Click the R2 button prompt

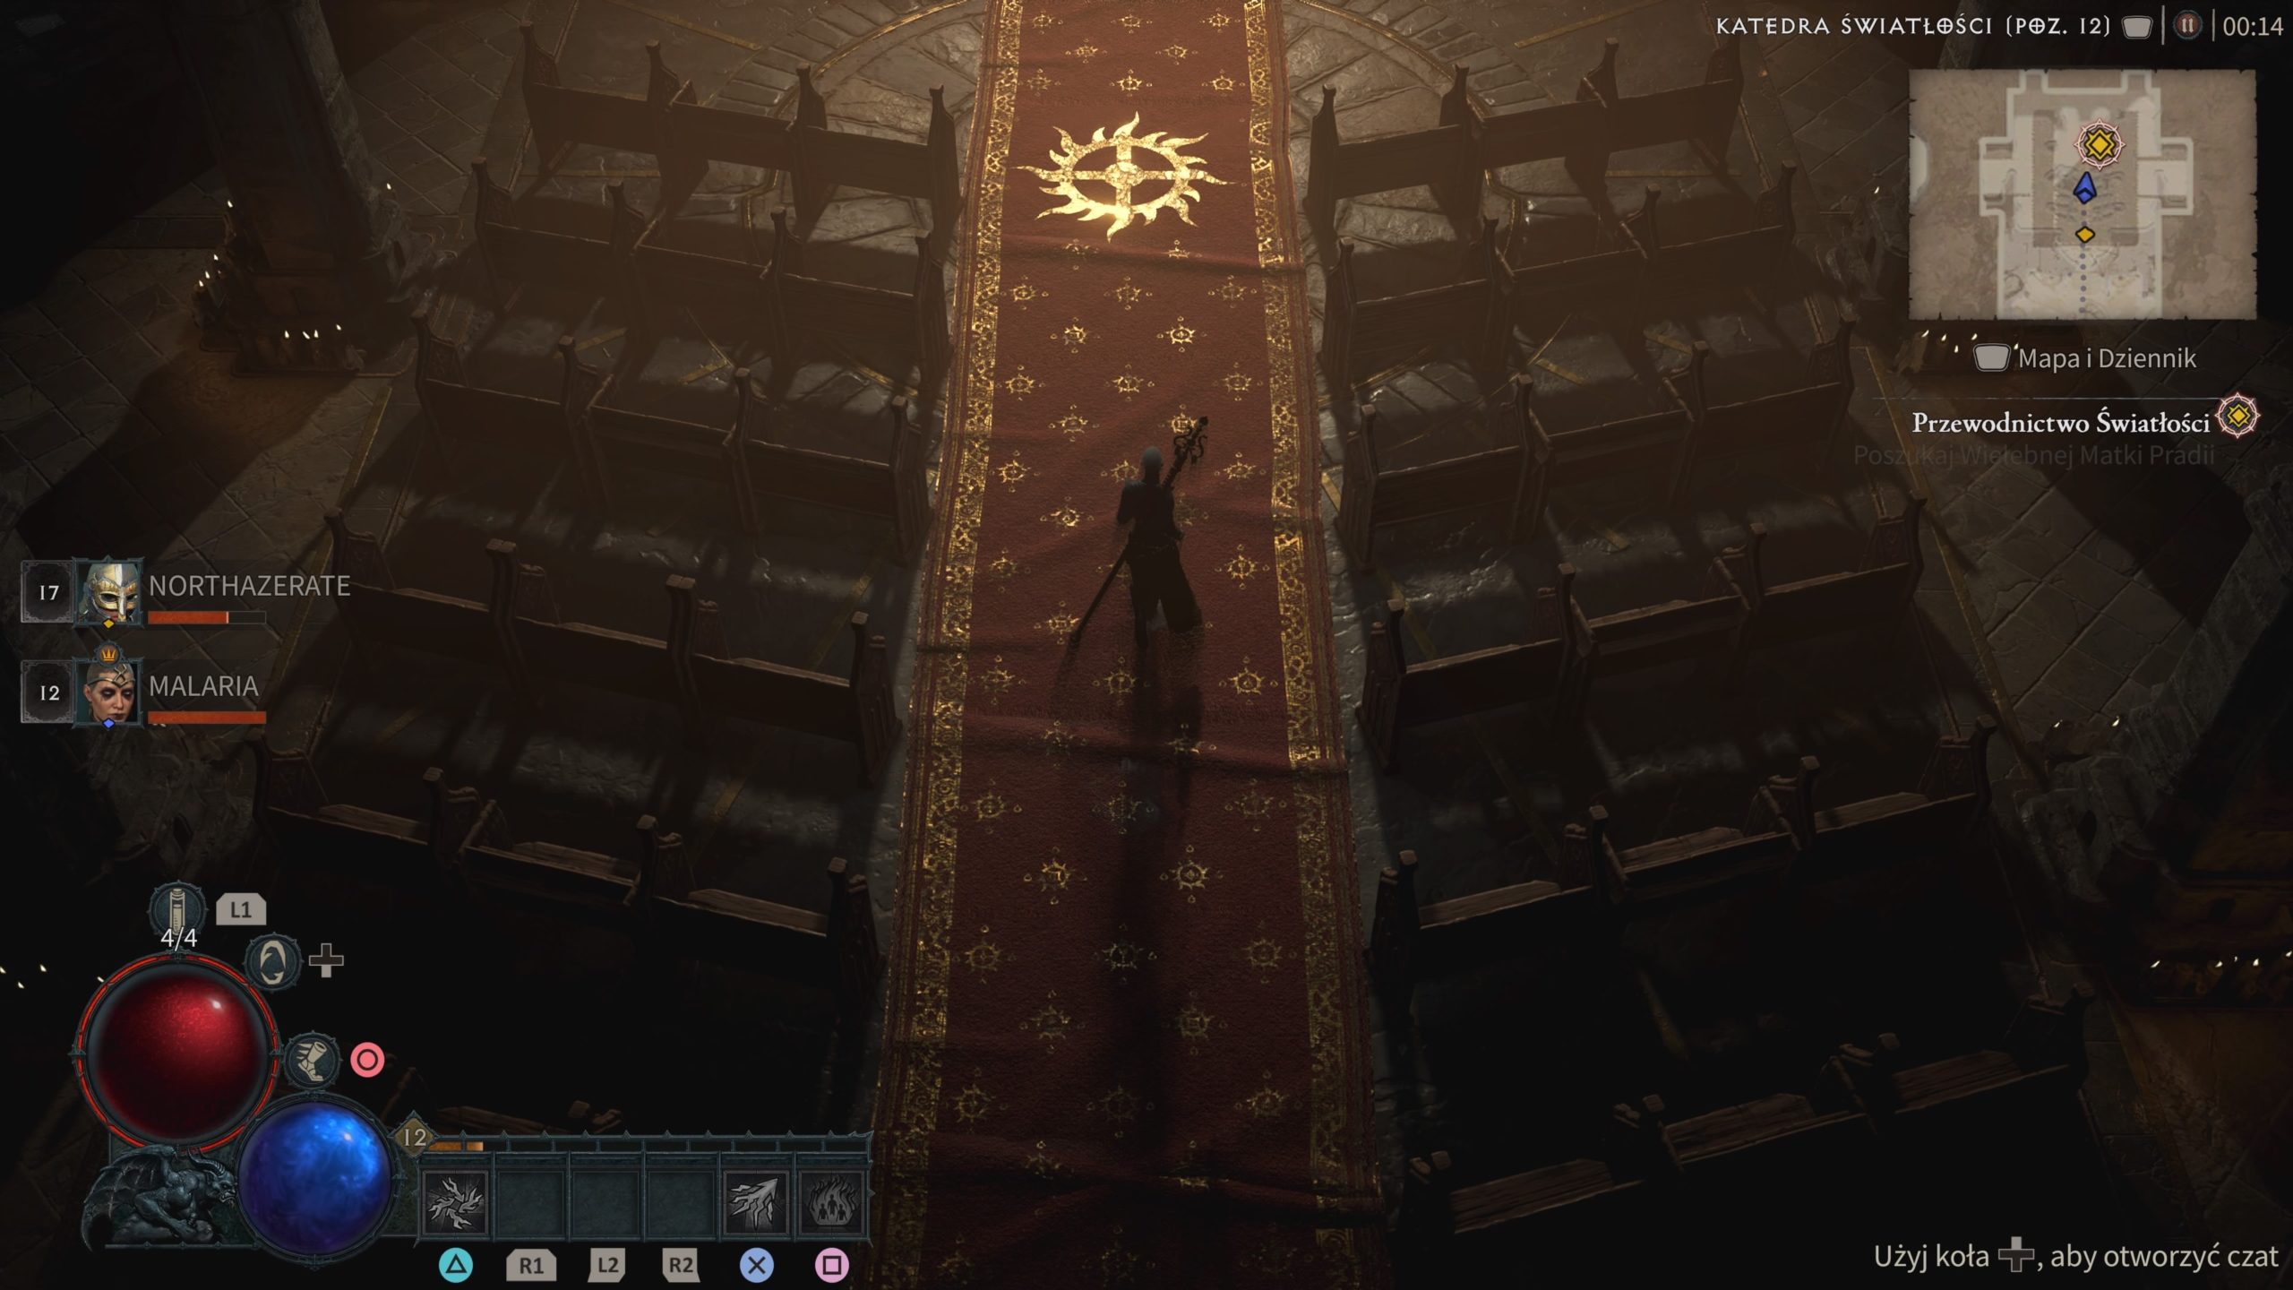[x=681, y=1265]
